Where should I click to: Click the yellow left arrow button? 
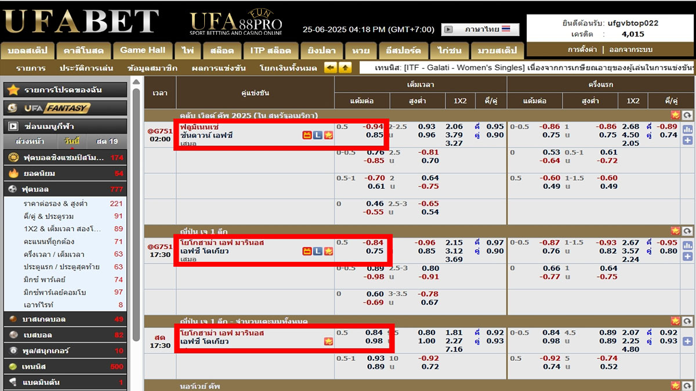tap(330, 68)
